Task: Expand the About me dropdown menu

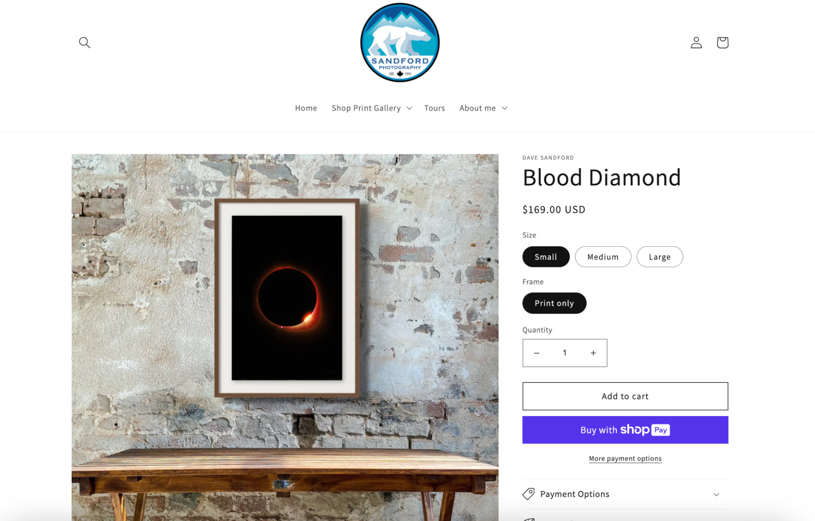Action: click(x=483, y=108)
